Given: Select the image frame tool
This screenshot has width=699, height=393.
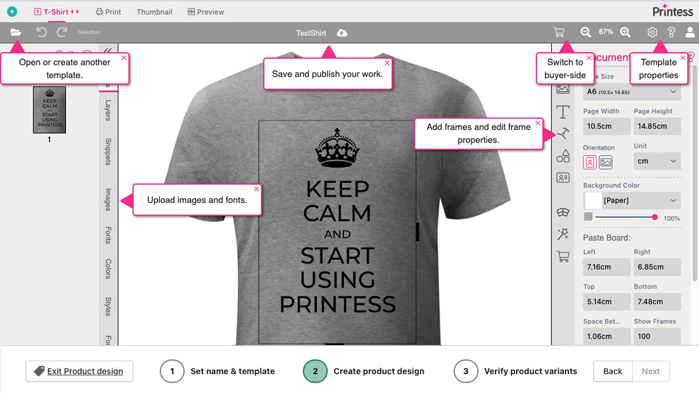Looking at the screenshot, I should tap(563, 90).
